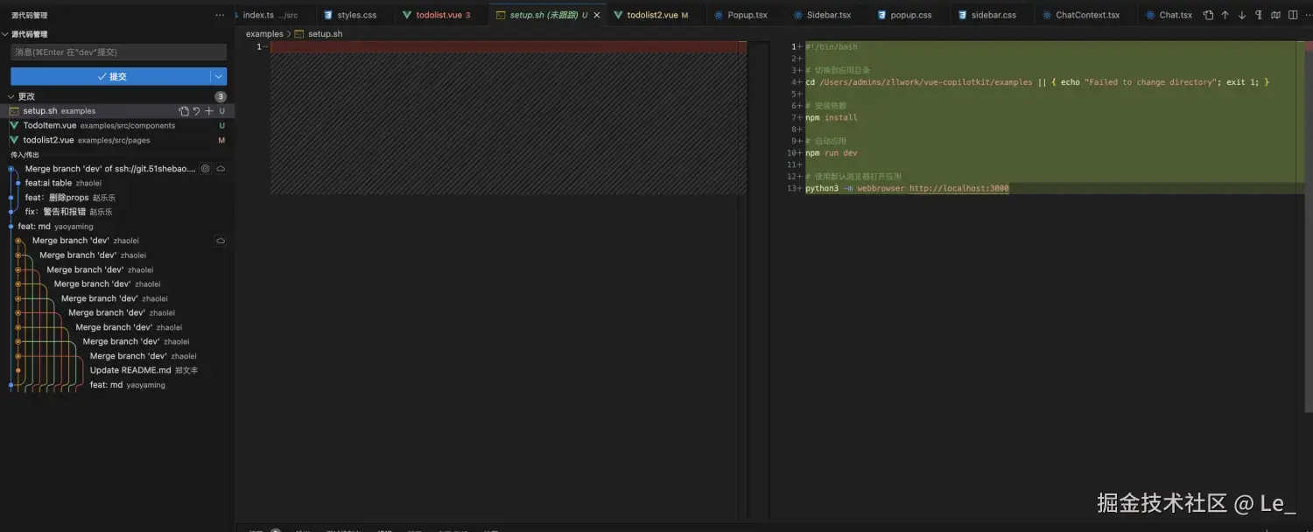Click the split editor layout icon

click(1293, 15)
